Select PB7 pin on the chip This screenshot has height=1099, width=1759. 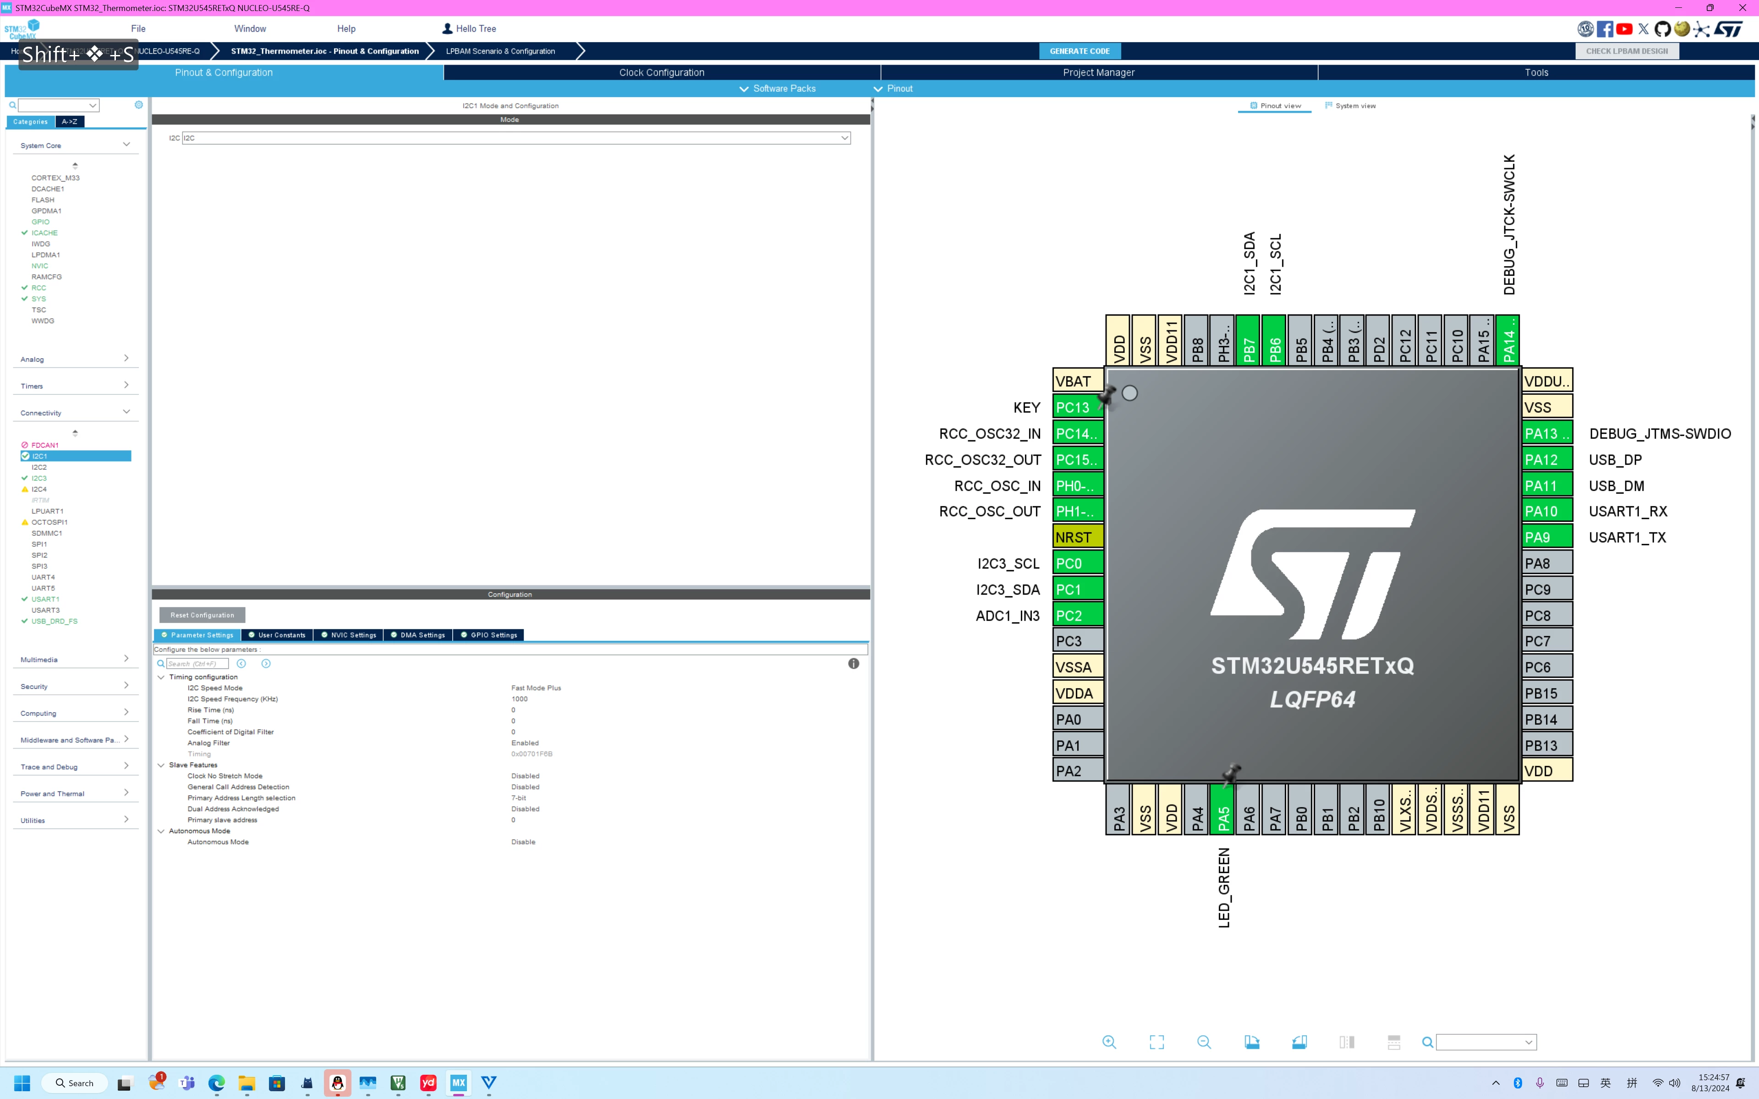coord(1249,339)
